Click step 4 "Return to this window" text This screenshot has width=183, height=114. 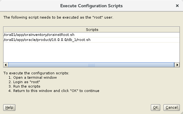[54, 91]
